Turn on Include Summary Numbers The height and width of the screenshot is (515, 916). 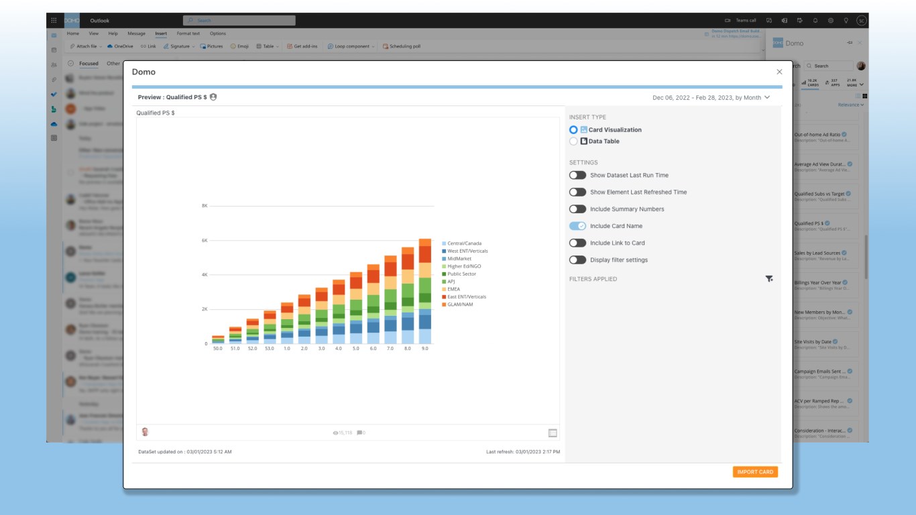click(x=577, y=209)
